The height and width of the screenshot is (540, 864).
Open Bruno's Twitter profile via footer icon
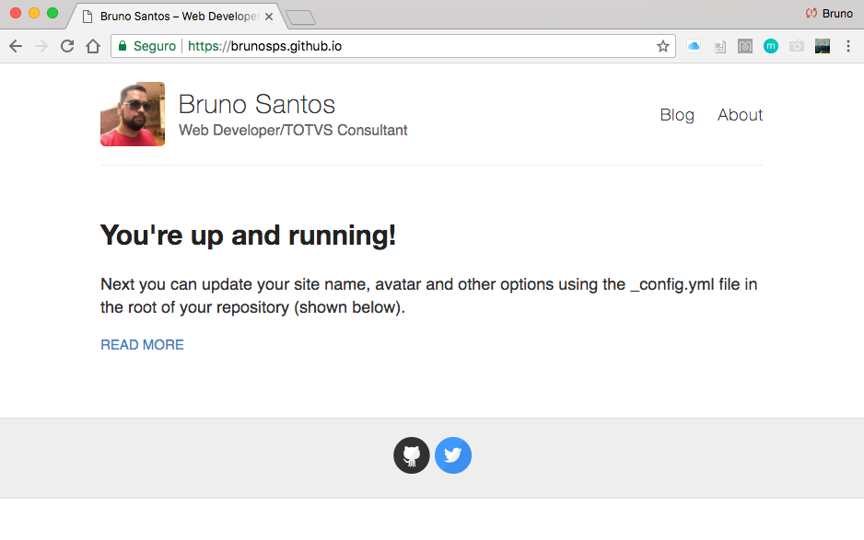coord(452,455)
